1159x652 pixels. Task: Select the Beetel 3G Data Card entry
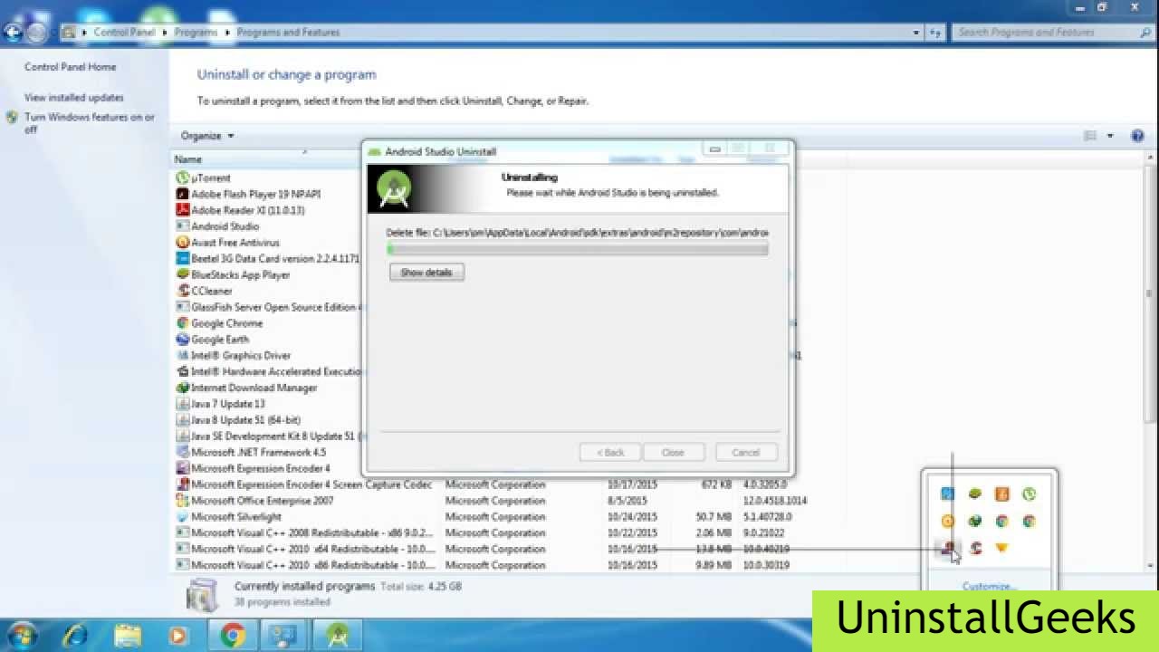click(x=274, y=259)
